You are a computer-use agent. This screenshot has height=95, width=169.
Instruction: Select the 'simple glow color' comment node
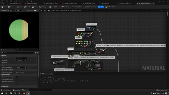point(91,24)
